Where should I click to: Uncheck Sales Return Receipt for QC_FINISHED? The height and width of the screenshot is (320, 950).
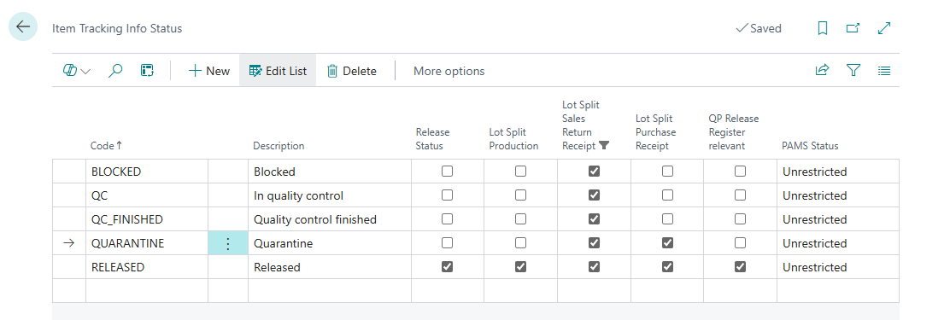coord(595,219)
